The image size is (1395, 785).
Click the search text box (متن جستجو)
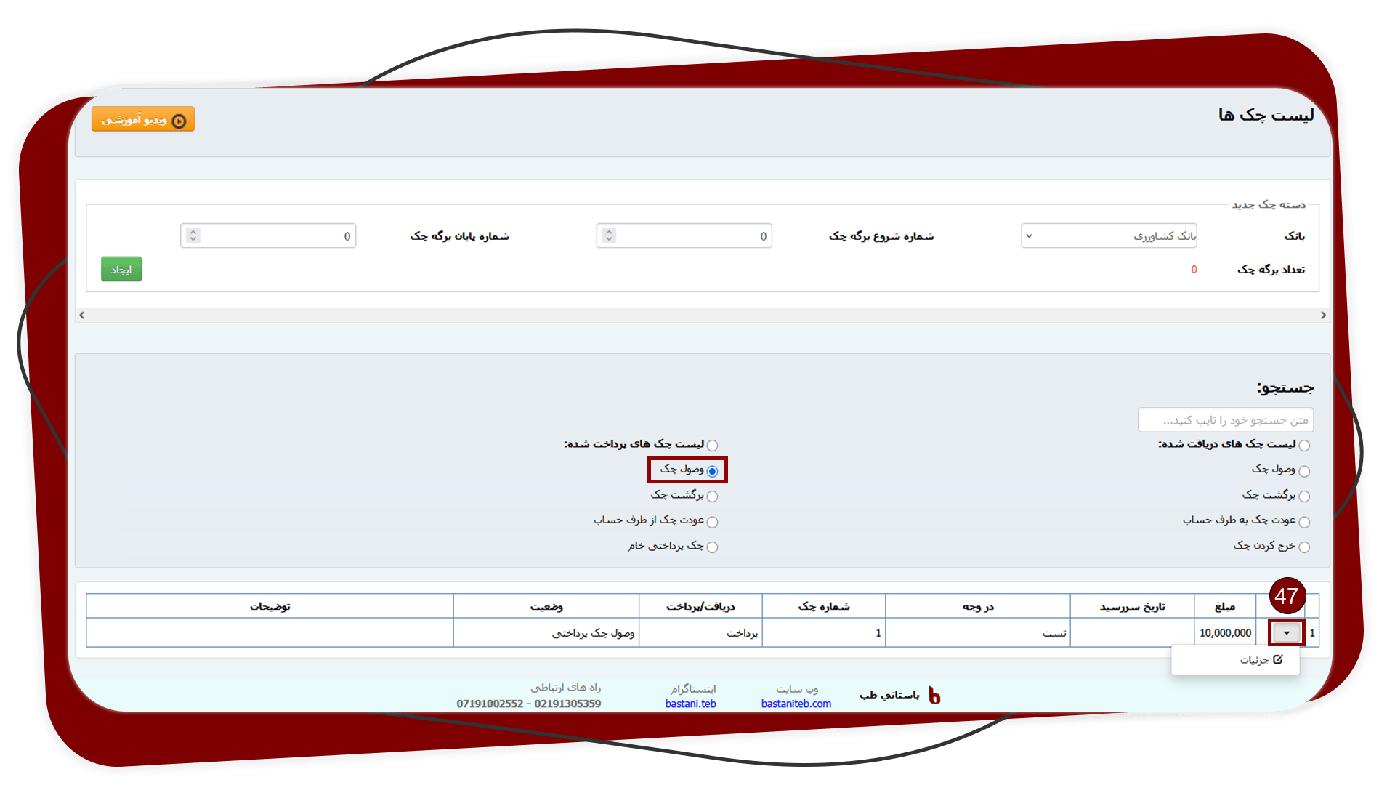pos(1226,420)
